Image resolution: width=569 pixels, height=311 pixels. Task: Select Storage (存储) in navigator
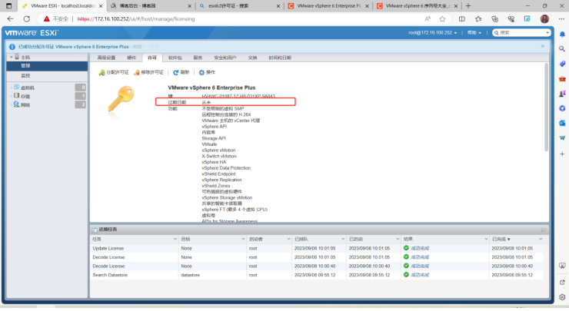tap(25, 96)
